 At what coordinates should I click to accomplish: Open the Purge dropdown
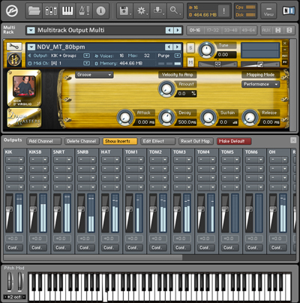pyautogui.click(x=178, y=55)
